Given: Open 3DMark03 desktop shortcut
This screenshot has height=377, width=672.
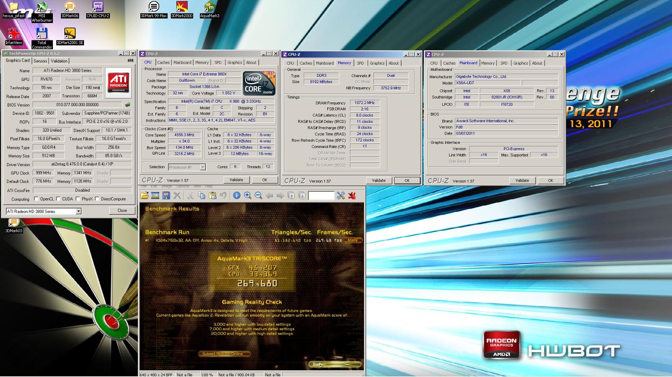Looking at the screenshot, I should 13,225.
